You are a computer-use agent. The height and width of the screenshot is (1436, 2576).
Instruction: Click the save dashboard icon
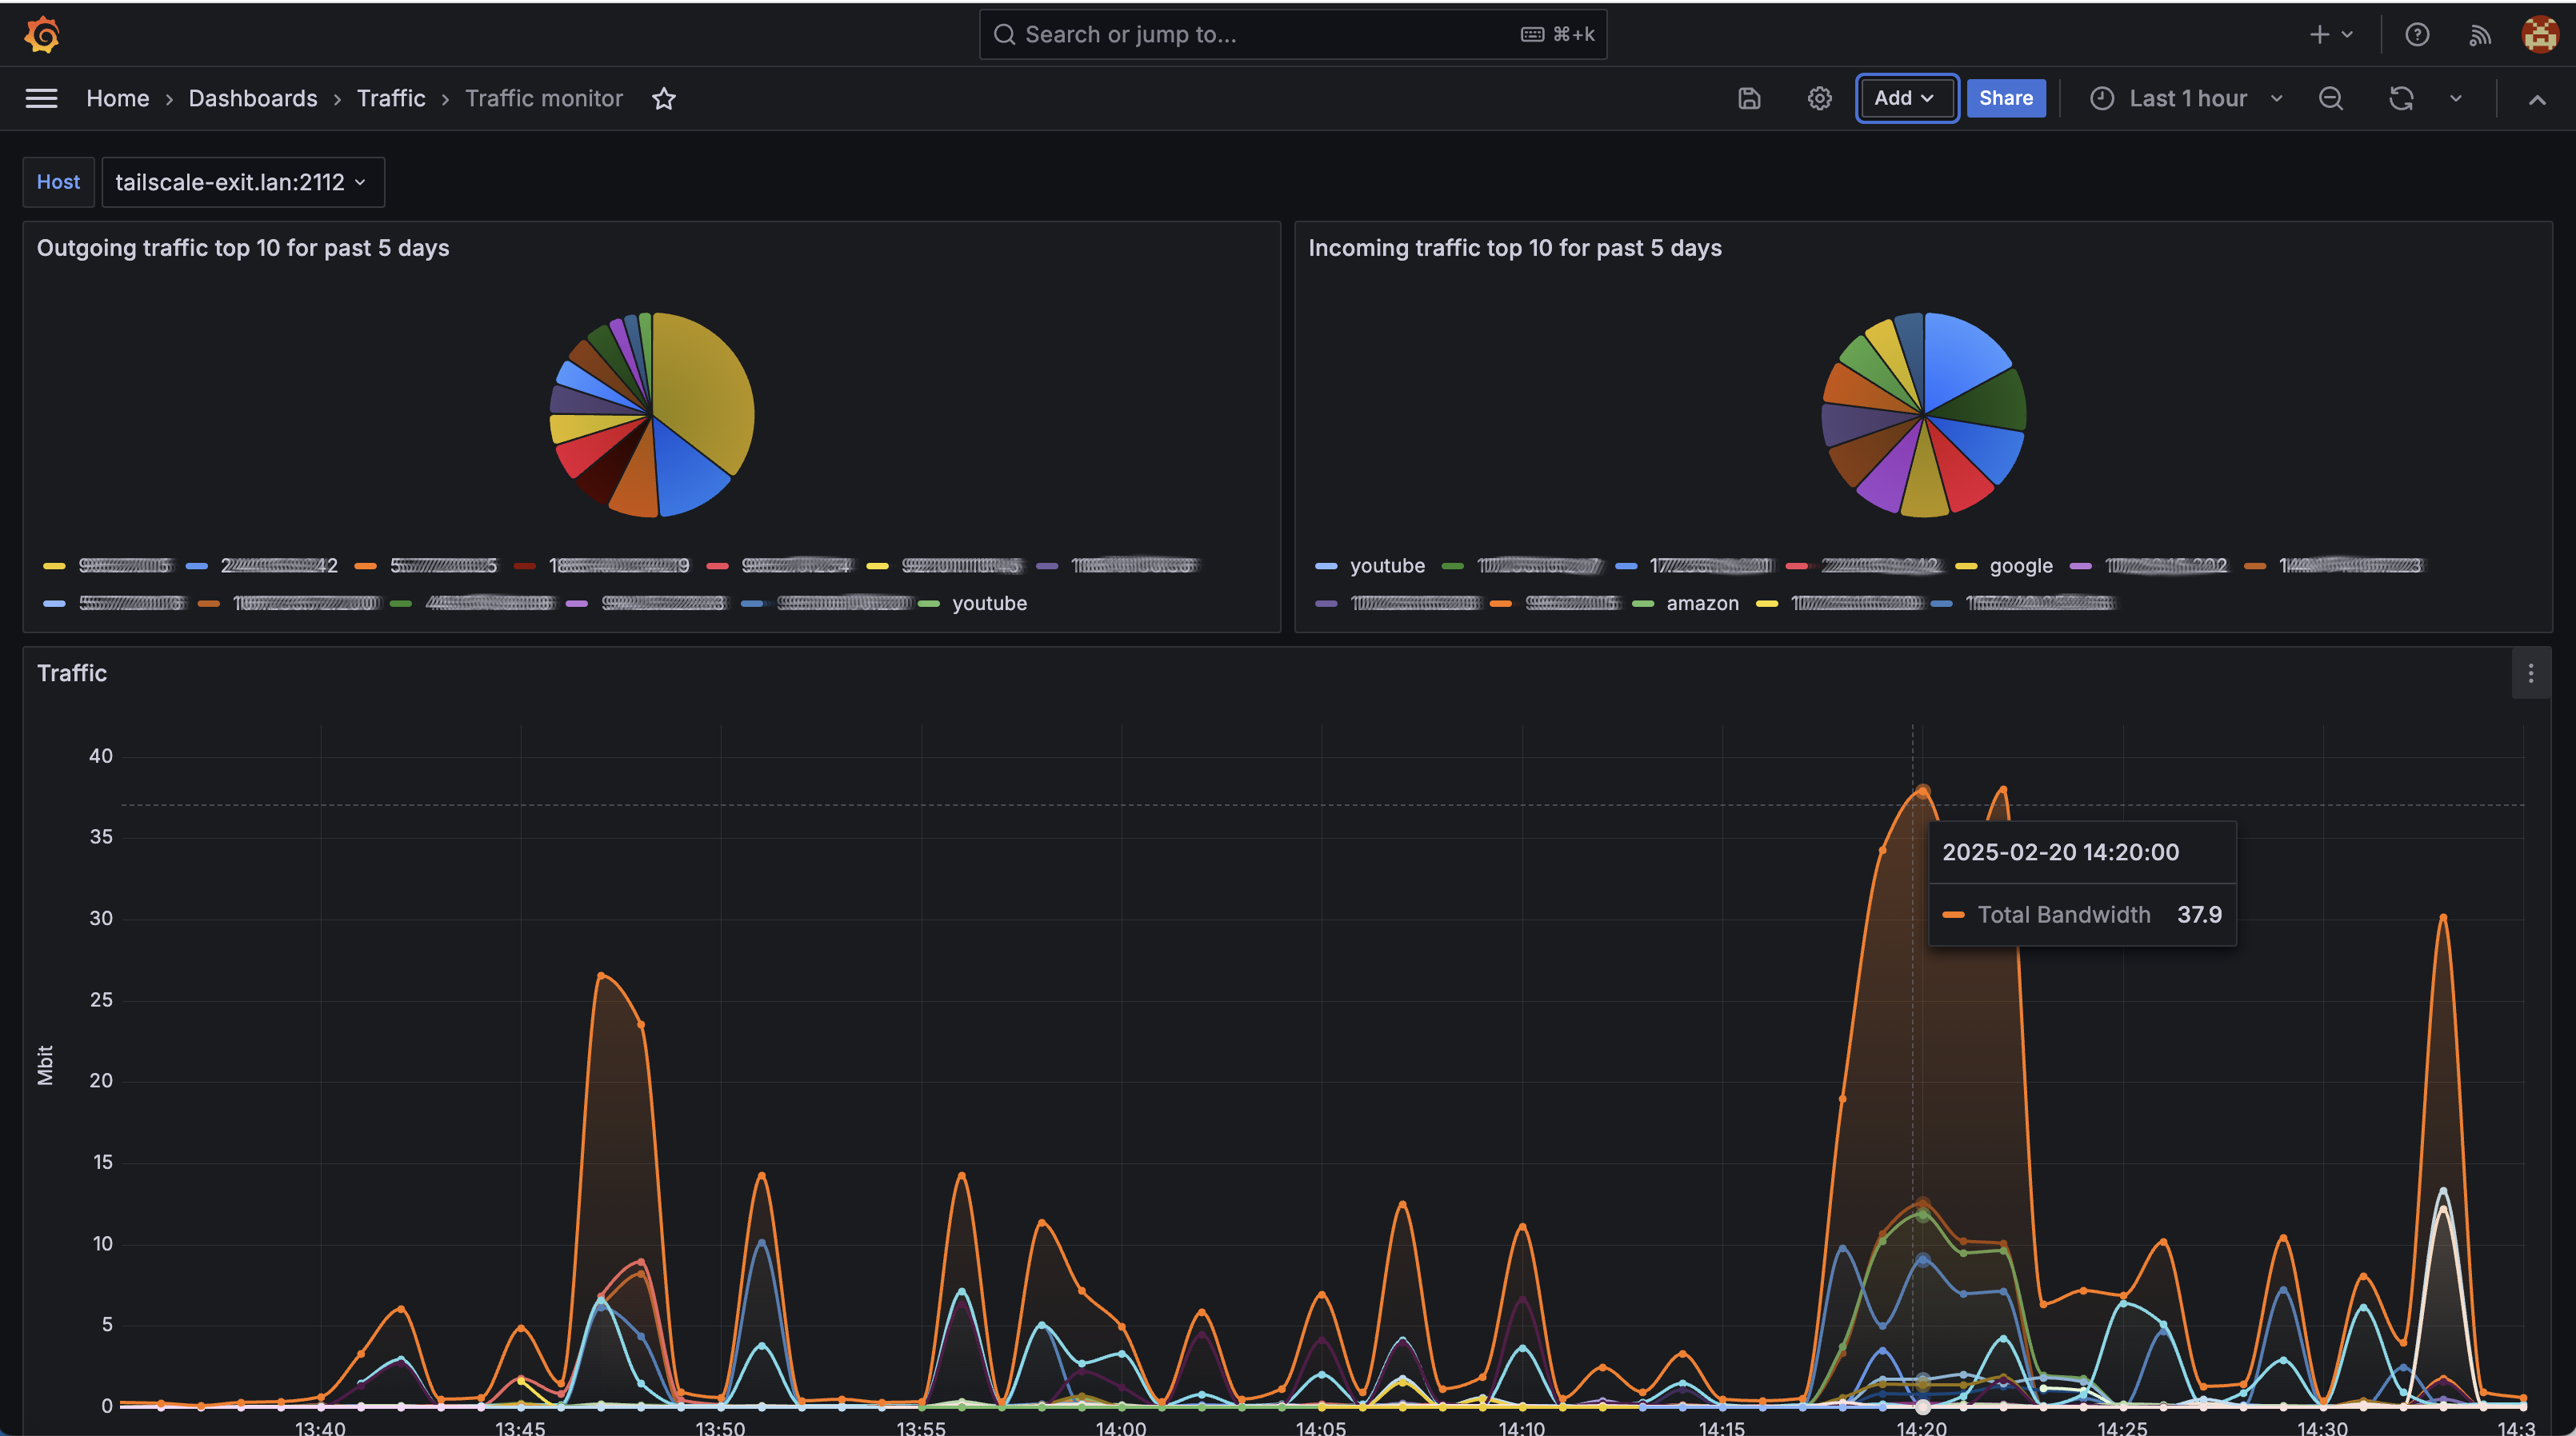pos(1749,98)
